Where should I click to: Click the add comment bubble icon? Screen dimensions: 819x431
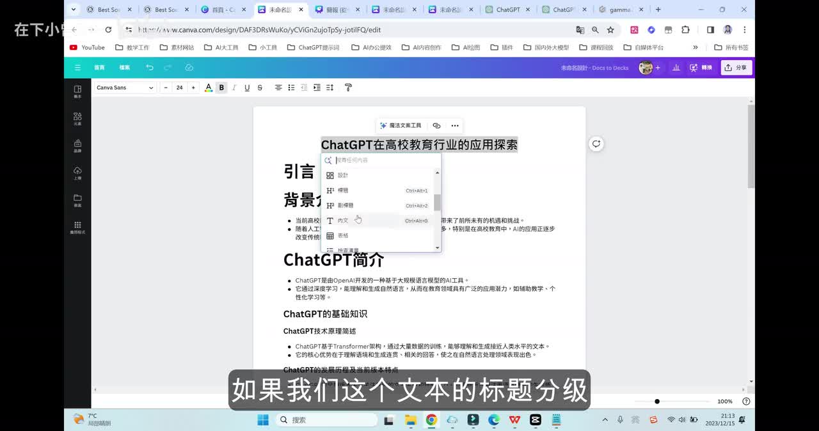[596, 144]
